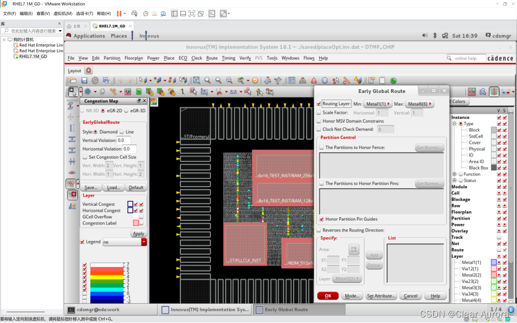Click the Black Box color swatch

tap(493, 168)
